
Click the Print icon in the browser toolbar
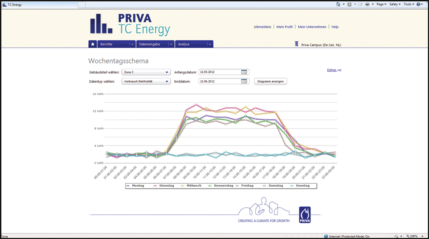367,4
